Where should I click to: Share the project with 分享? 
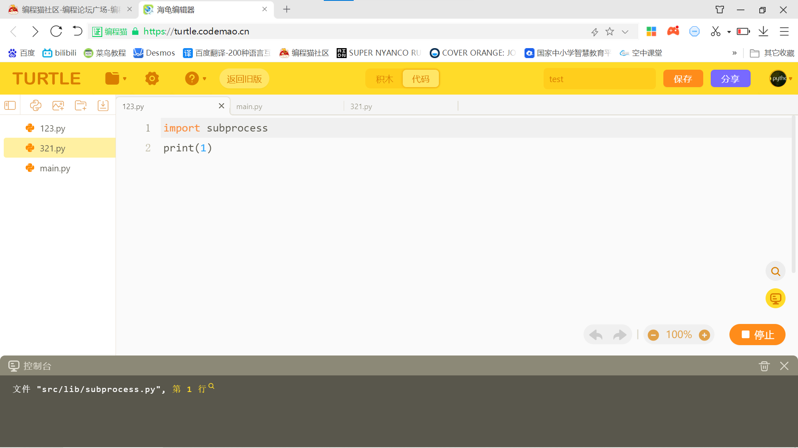tap(730, 79)
